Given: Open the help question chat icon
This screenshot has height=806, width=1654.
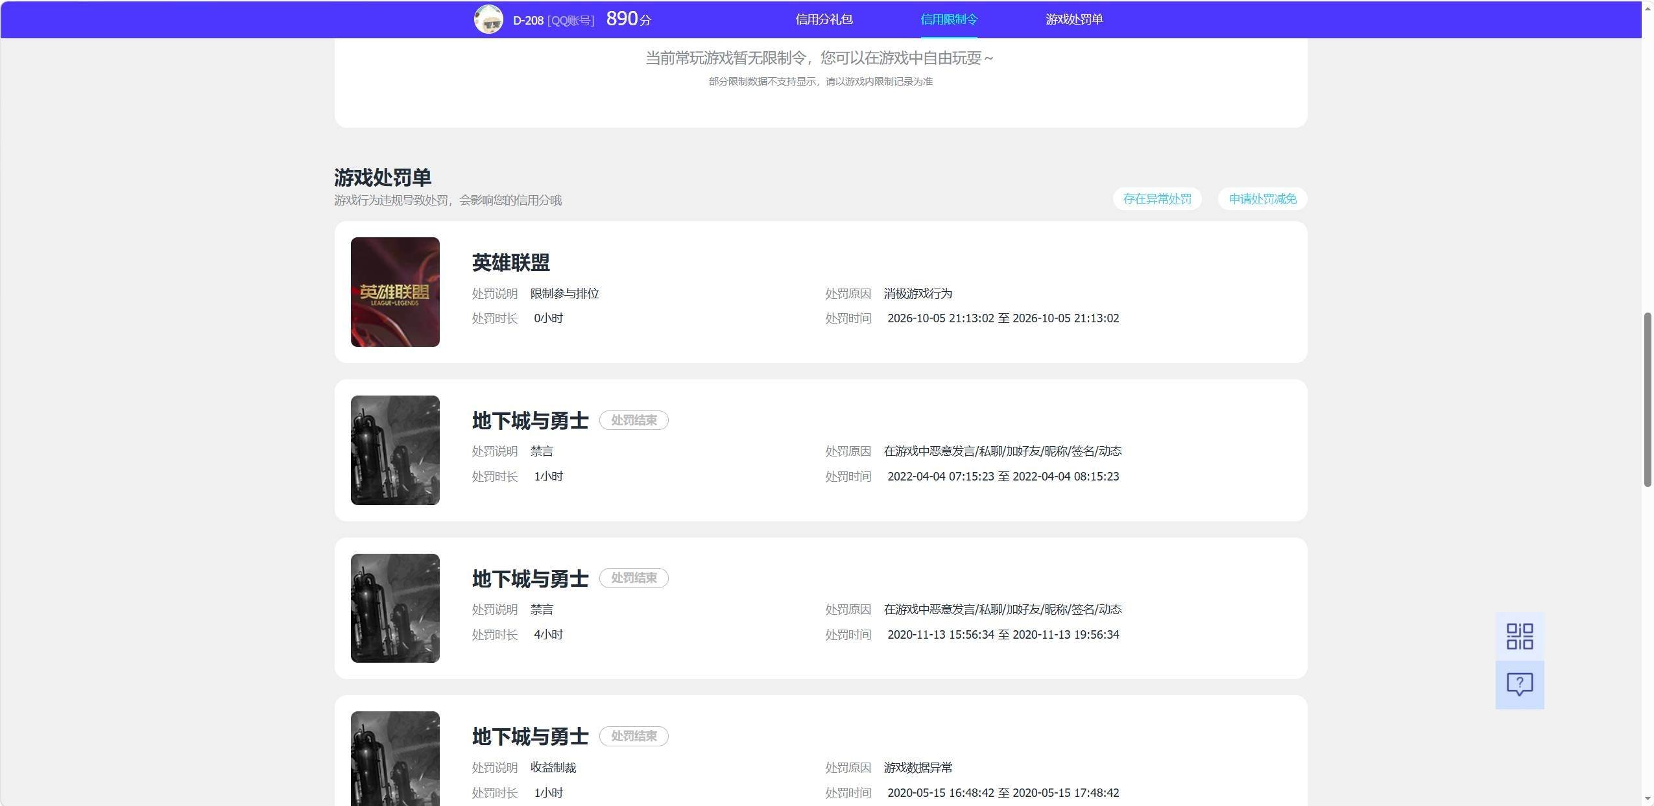Looking at the screenshot, I should click(x=1519, y=685).
